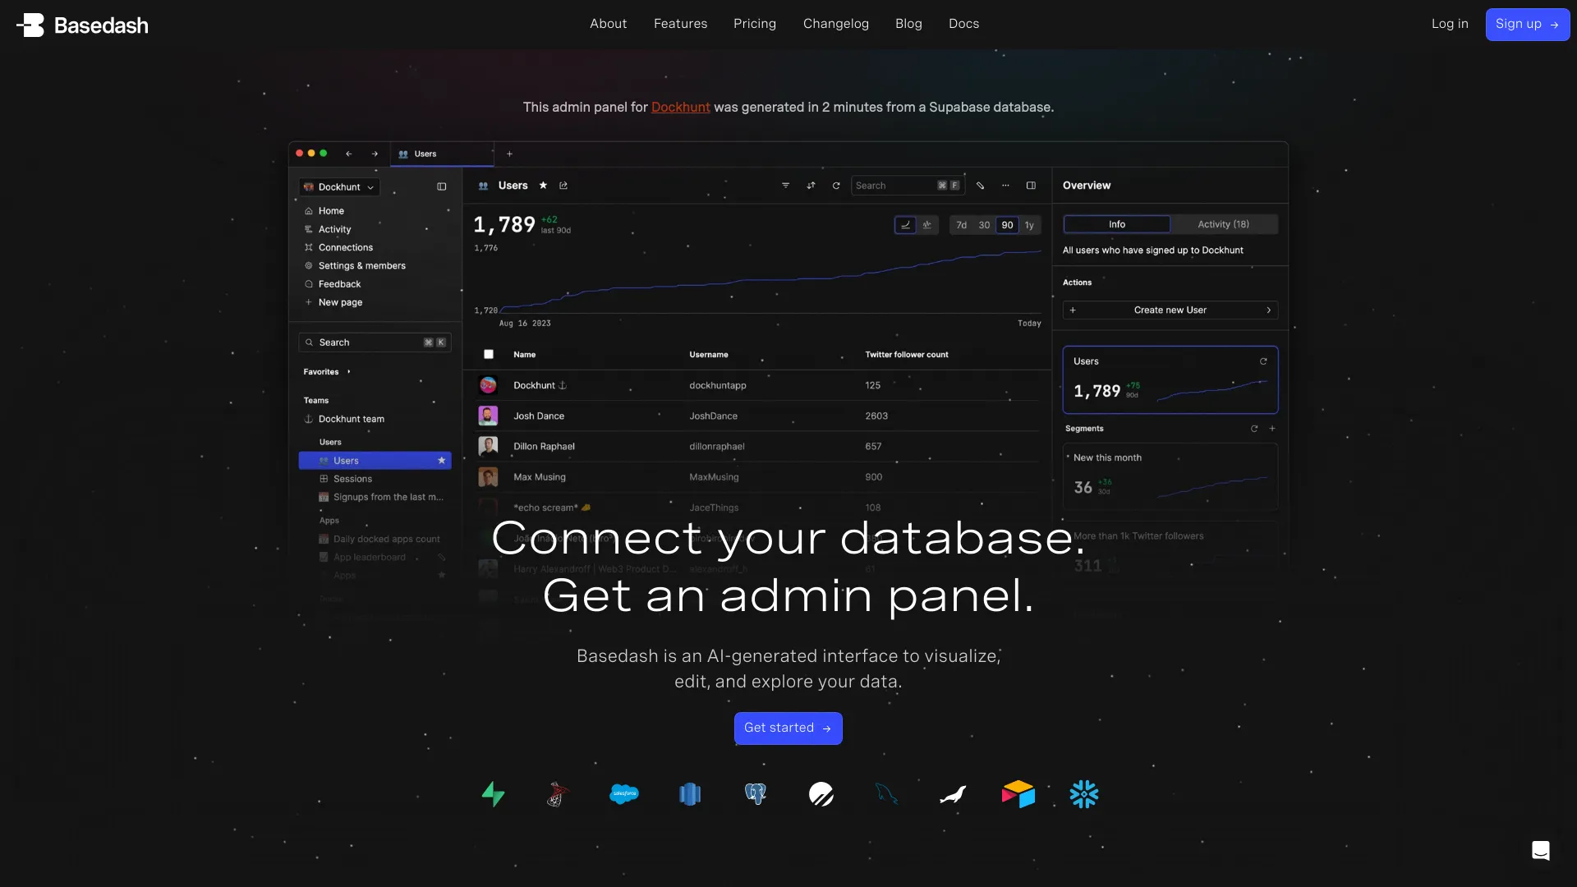Follow the Dockhunt link in the caption
The height and width of the screenshot is (887, 1577).
pos(680,107)
